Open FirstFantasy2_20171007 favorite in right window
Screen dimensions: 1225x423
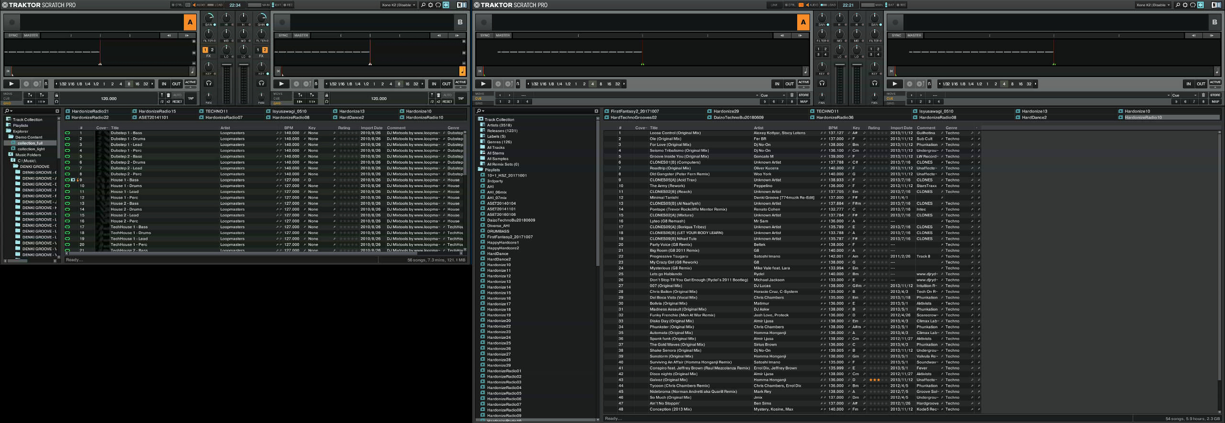635,111
